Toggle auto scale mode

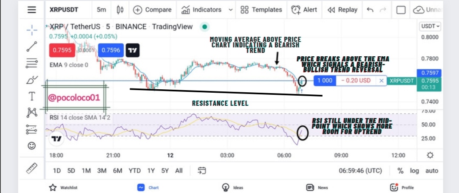tap(432, 171)
